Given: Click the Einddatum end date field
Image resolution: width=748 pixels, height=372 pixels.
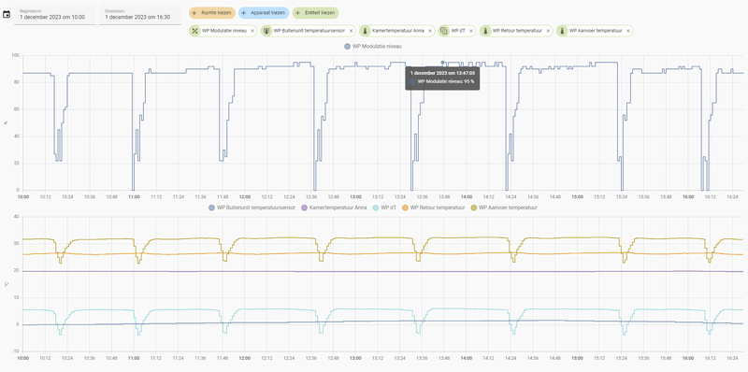Looking at the screenshot, I should [x=140, y=15].
